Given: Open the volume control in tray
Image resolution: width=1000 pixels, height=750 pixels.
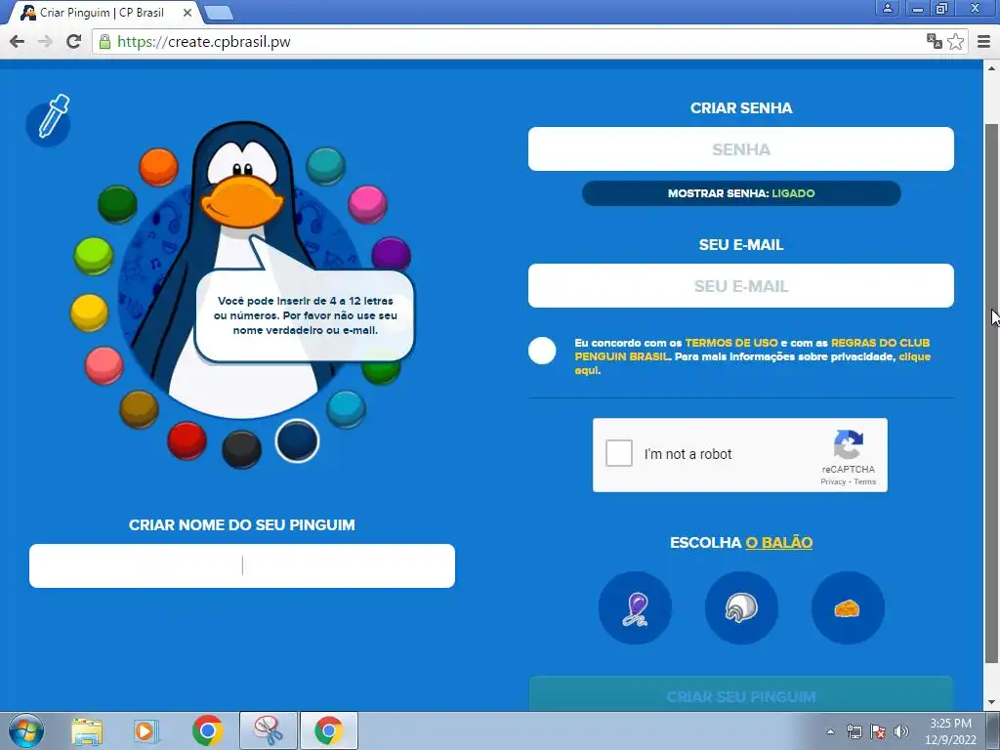Looking at the screenshot, I should pos(901,731).
